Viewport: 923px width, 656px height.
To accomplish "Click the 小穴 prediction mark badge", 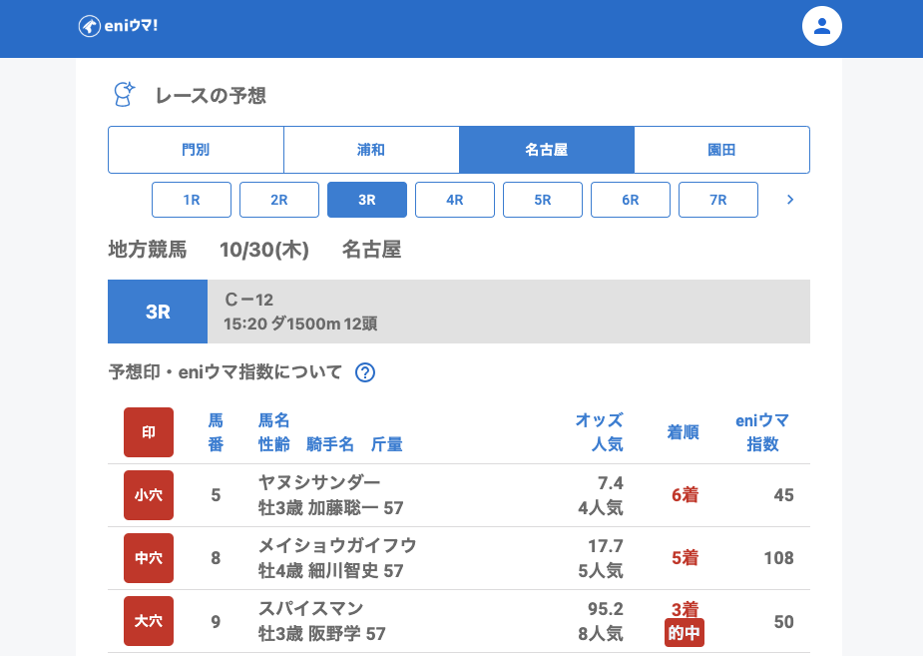I will coord(149,495).
